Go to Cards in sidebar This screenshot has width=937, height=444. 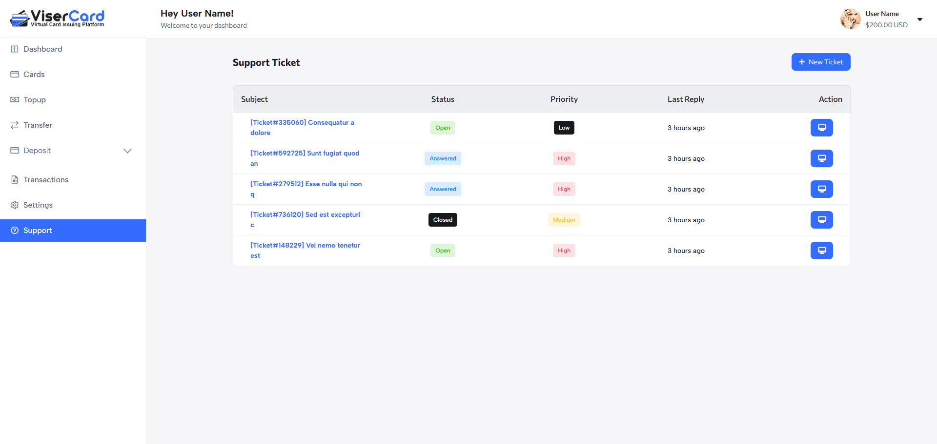[34, 75]
